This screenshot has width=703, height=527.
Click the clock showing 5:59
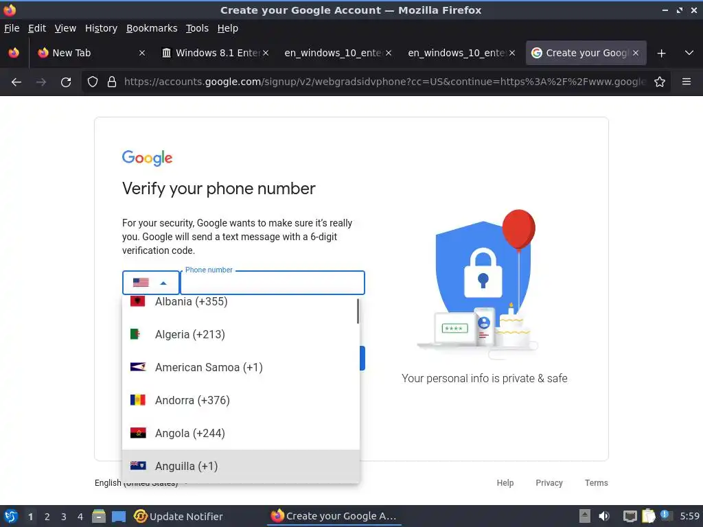[689, 516]
